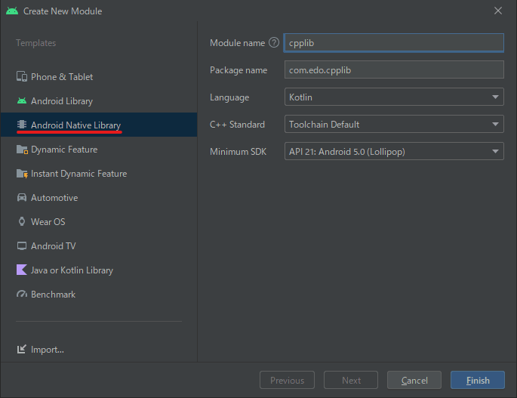Click the Kotlin logo icon
The image size is (517, 398).
pyautogui.click(x=22, y=270)
